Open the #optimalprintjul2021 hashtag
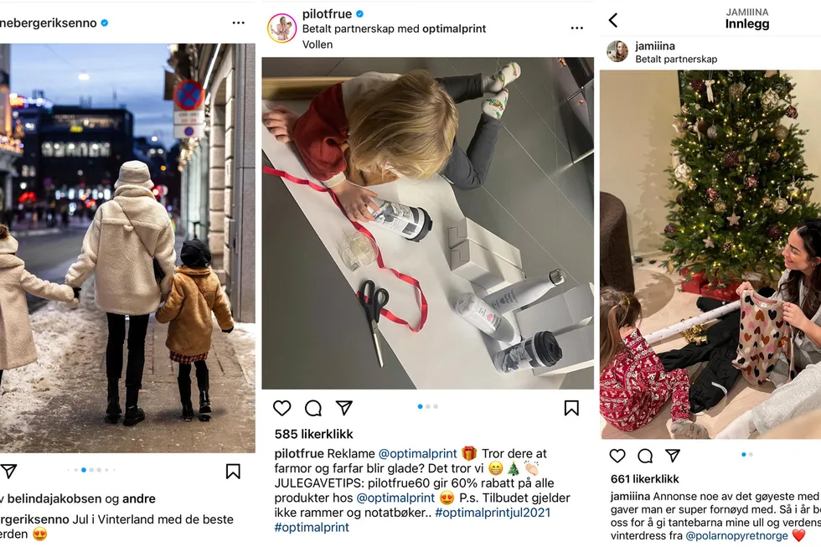 pyautogui.click(x=493, y=513)
